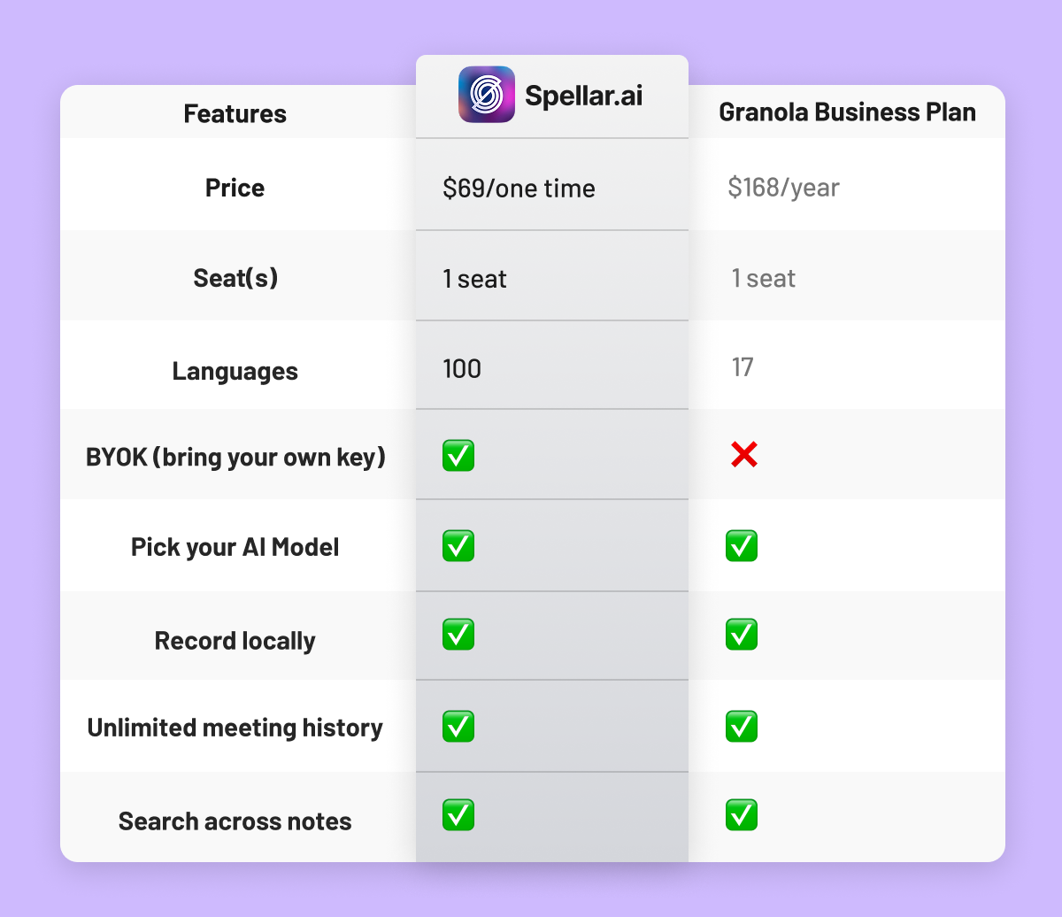Click the 17 languages value
The image size is (1062, 917).
pos(742,367)
